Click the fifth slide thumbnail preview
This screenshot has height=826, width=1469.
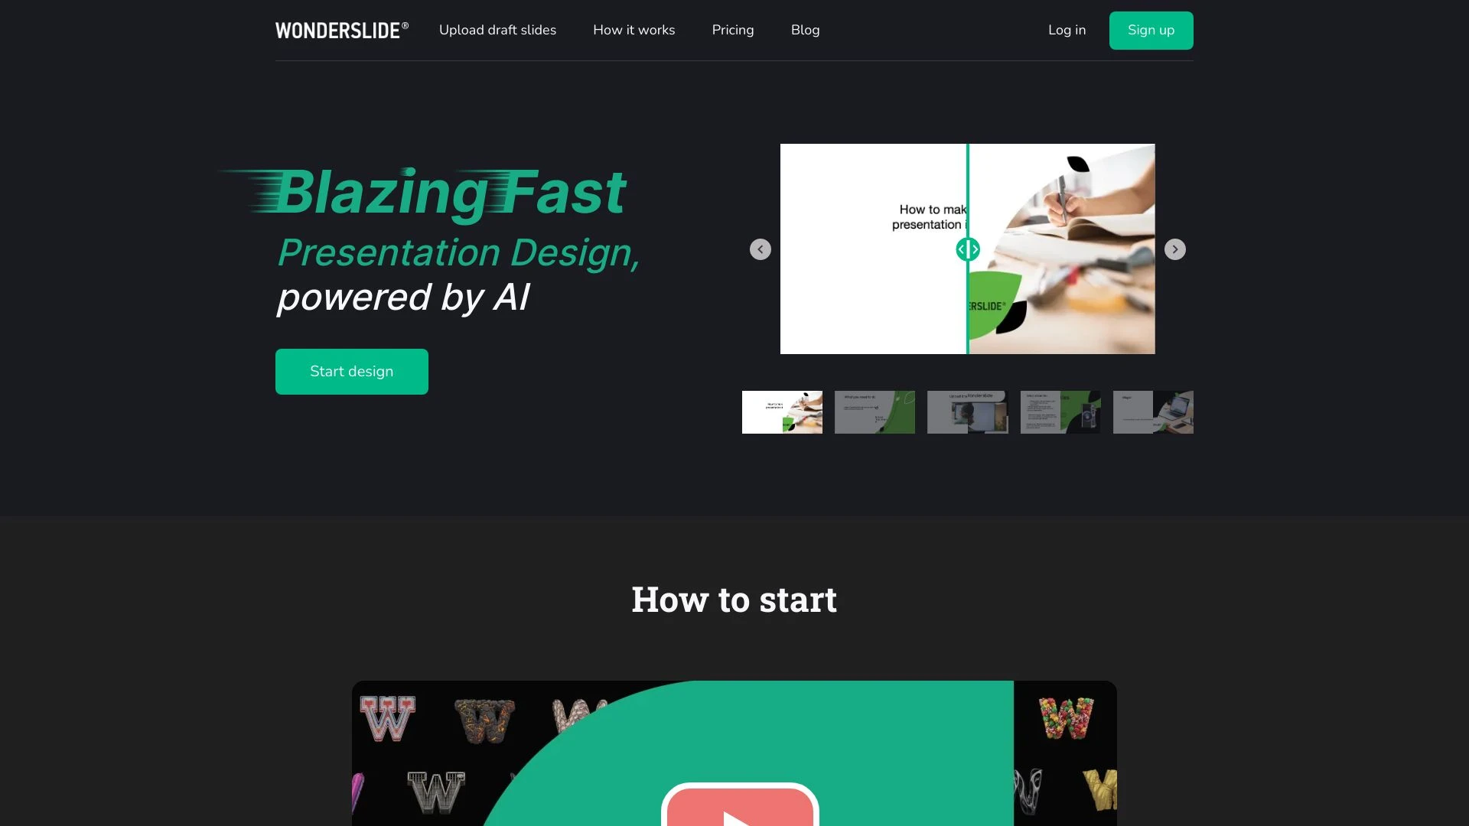pos(1153,411)
